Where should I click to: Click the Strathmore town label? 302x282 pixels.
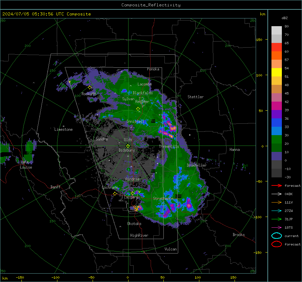point(163,198)
